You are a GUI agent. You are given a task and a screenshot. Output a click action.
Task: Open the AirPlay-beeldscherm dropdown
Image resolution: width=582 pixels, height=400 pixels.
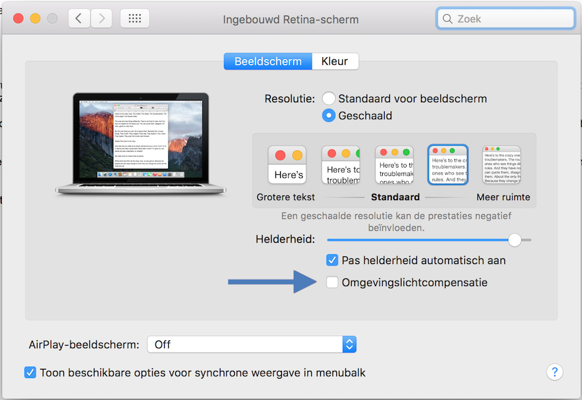[252, 344]
